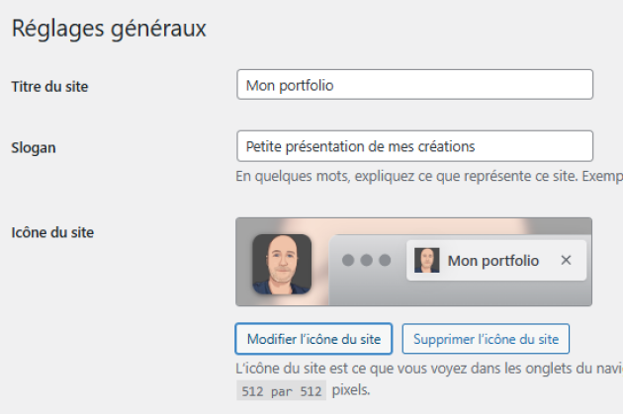Viewport: 623px width, 414px height.
Task: Click the middle gray dot in the browser preview
Action: [x=366, y=261]
